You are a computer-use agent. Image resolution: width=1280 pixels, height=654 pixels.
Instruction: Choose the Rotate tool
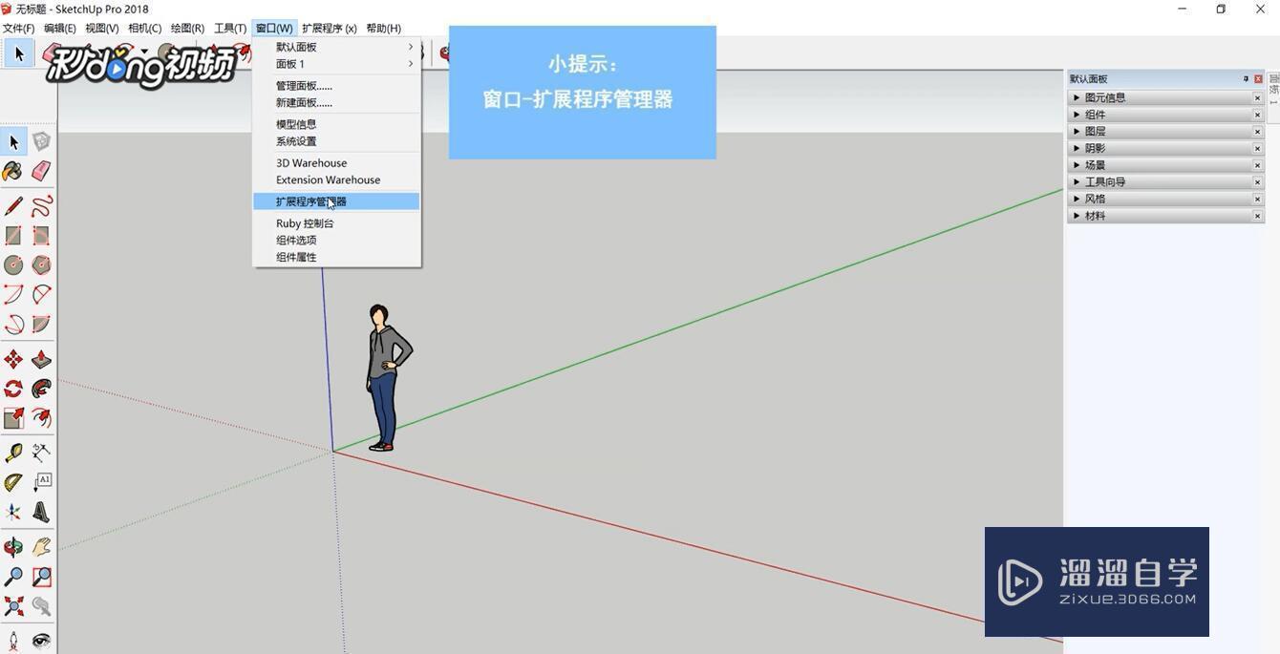[13, 389]
